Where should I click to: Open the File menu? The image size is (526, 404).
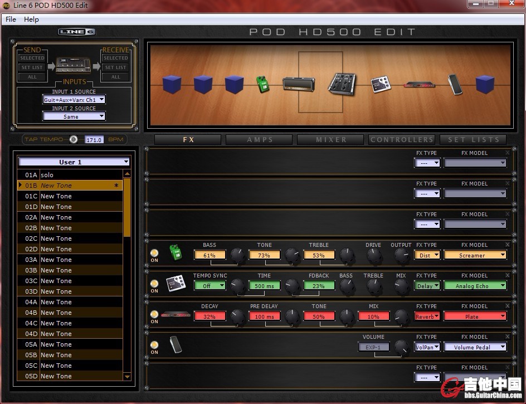coord(11,19)
